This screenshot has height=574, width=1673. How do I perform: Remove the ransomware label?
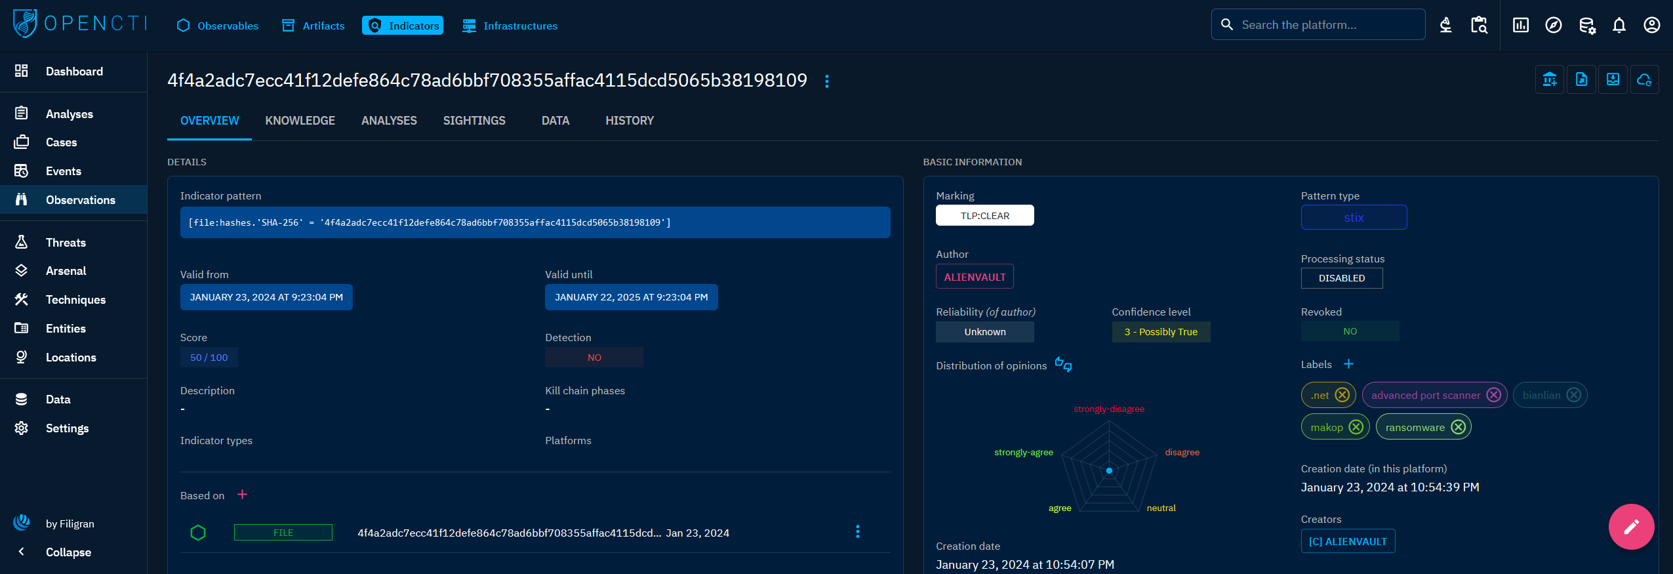[1458, 427]
